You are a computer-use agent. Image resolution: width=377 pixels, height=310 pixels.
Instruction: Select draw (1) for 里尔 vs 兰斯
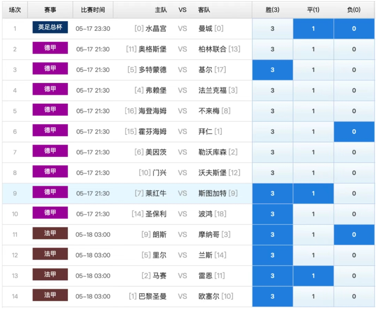313,255
